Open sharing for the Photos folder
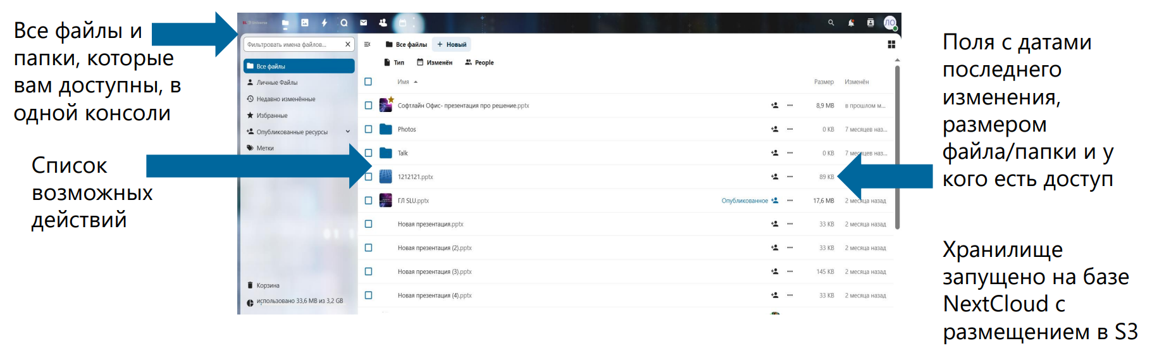This screenshot has width=1152, height=355. point(774,129)
